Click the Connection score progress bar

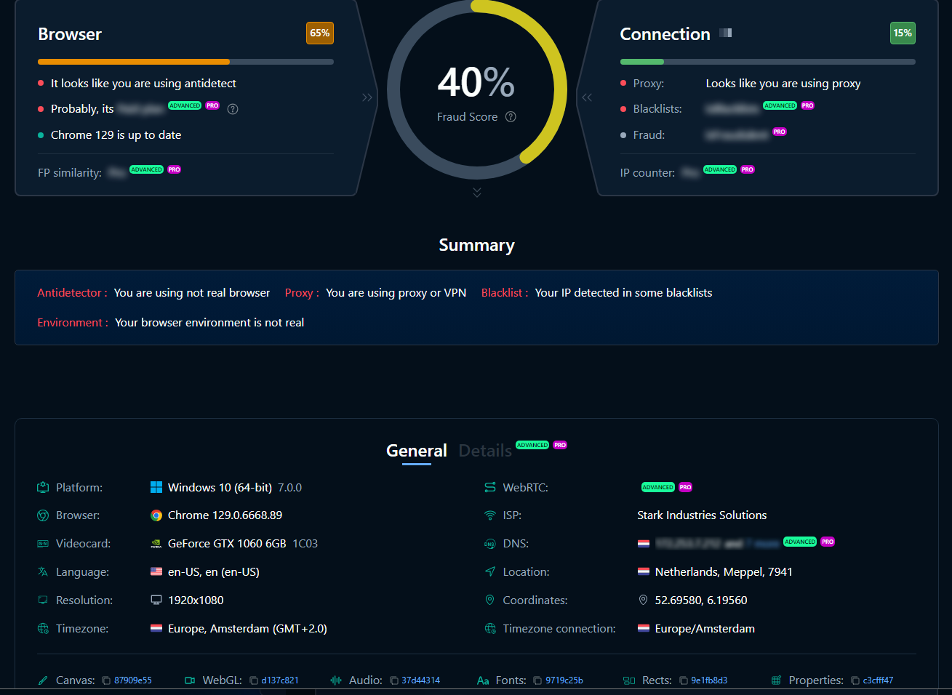767,62
